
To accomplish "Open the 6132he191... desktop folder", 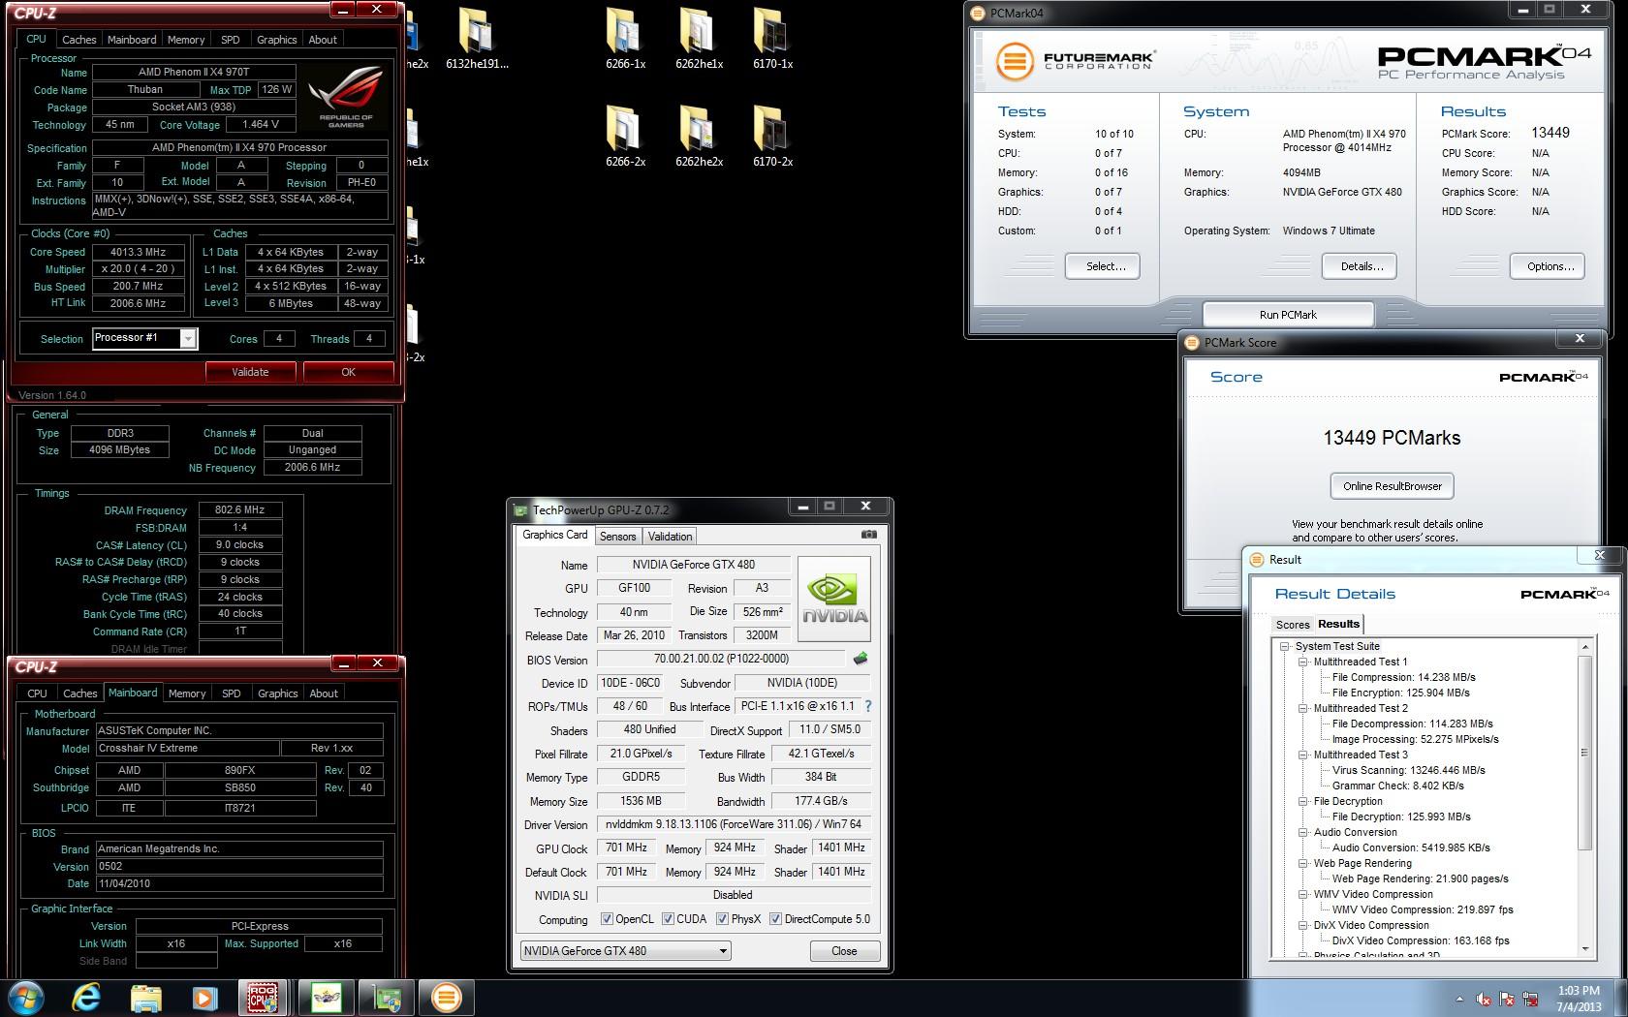I will point(477,39).
